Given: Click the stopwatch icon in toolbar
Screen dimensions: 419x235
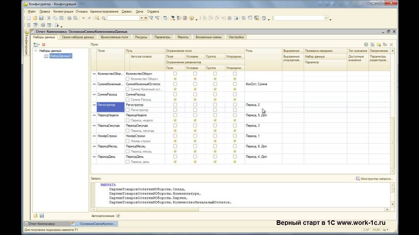Looking at the screenshot, I should 264,18.
